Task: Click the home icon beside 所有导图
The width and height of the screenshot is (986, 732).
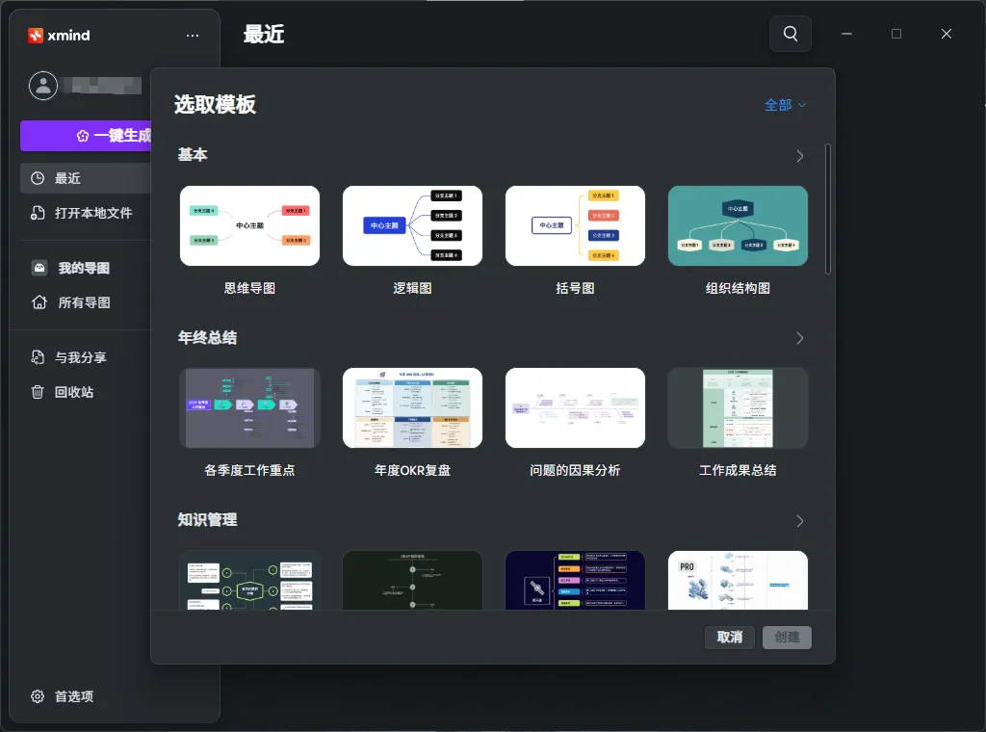Action: tap(39, 302)
